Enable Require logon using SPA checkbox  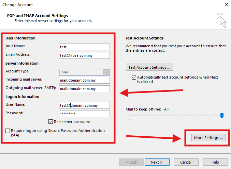[8, 131]
